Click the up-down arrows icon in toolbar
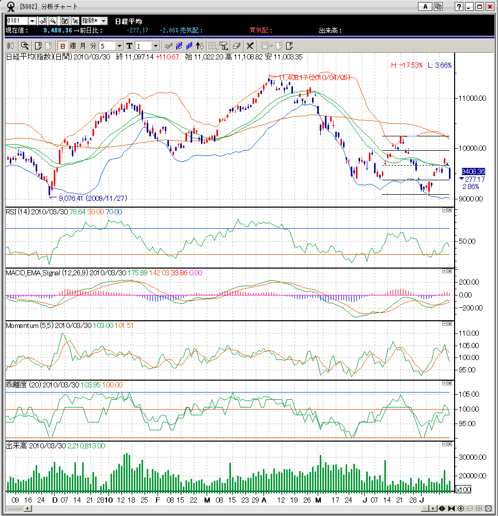This screenshot has width=498, height=516. click(200, 45)
